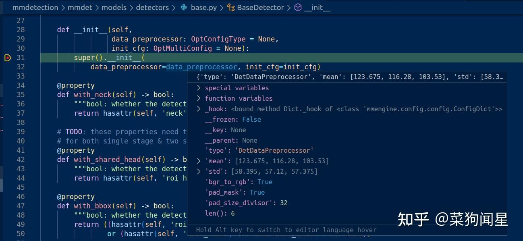Open the models breadcrumb item
The height and width of the screenshot is (241, 523).
[114, 7]
